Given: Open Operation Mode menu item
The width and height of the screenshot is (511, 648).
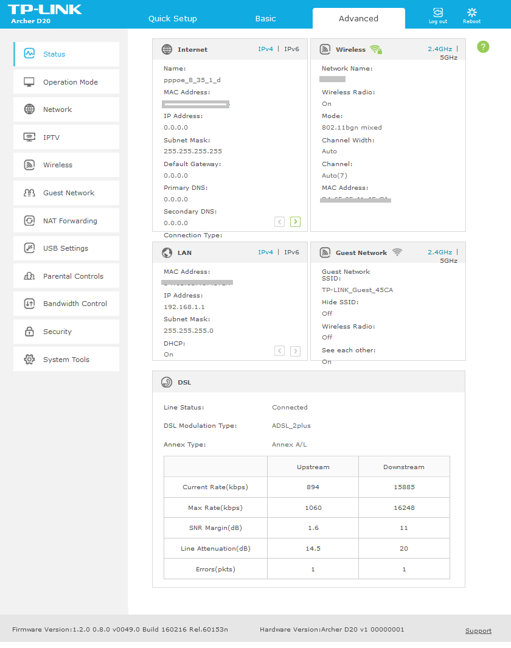Looking at the screenshot, I should (x=66, y=82).
